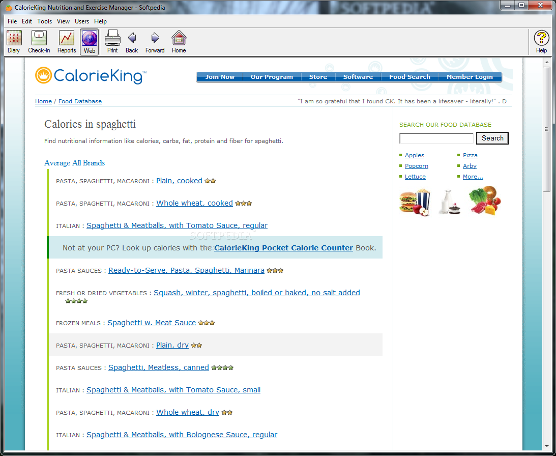Click the SEARCH OUR FOOD DATABASE label
This screenshot has height=456, width=556.
(x=446, y=125)
